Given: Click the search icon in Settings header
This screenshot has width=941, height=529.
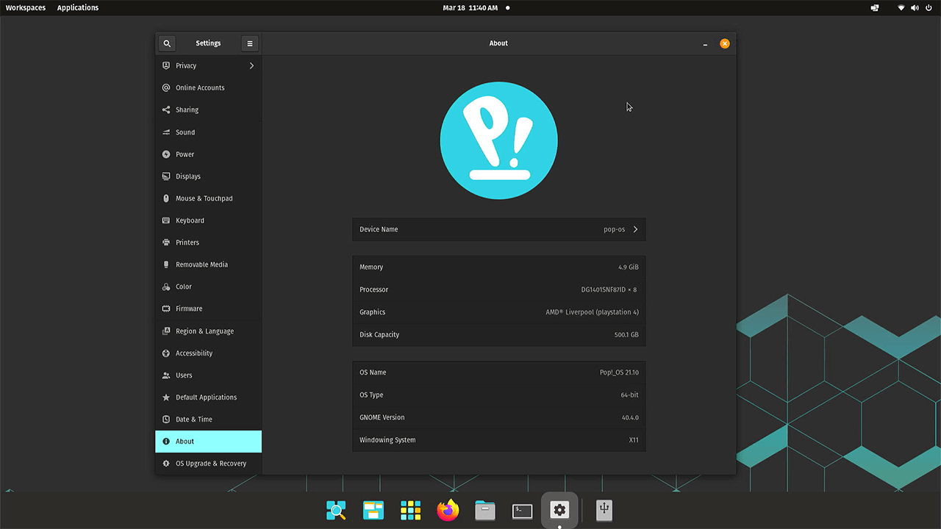Looking at the screenshot, I should [167, 43].
